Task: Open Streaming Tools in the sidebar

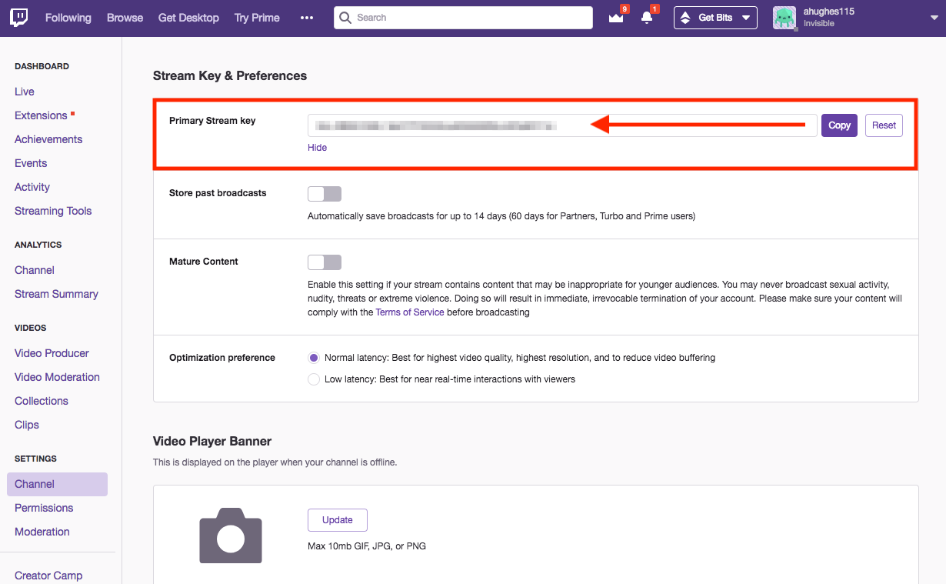Action: 53,211
